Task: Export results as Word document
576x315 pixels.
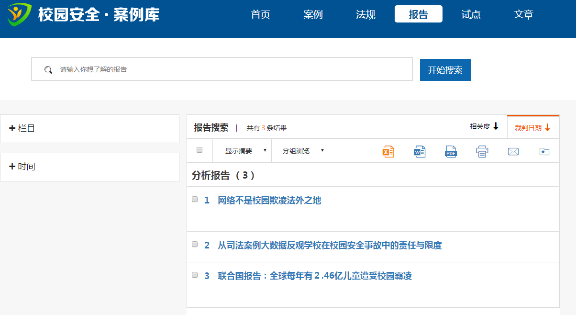Action: point(420,152)
